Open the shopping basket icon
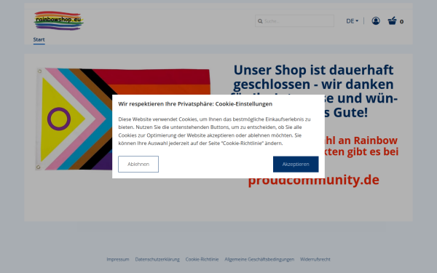437x273 pixels. point(392,21)
